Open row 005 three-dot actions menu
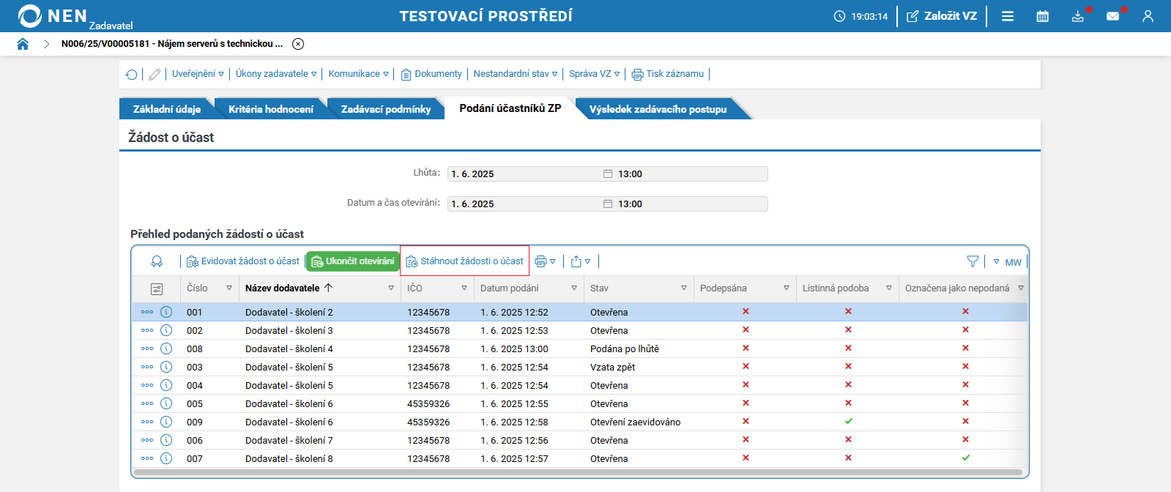This screenshot has height=492, width=1171. (147, 403)
